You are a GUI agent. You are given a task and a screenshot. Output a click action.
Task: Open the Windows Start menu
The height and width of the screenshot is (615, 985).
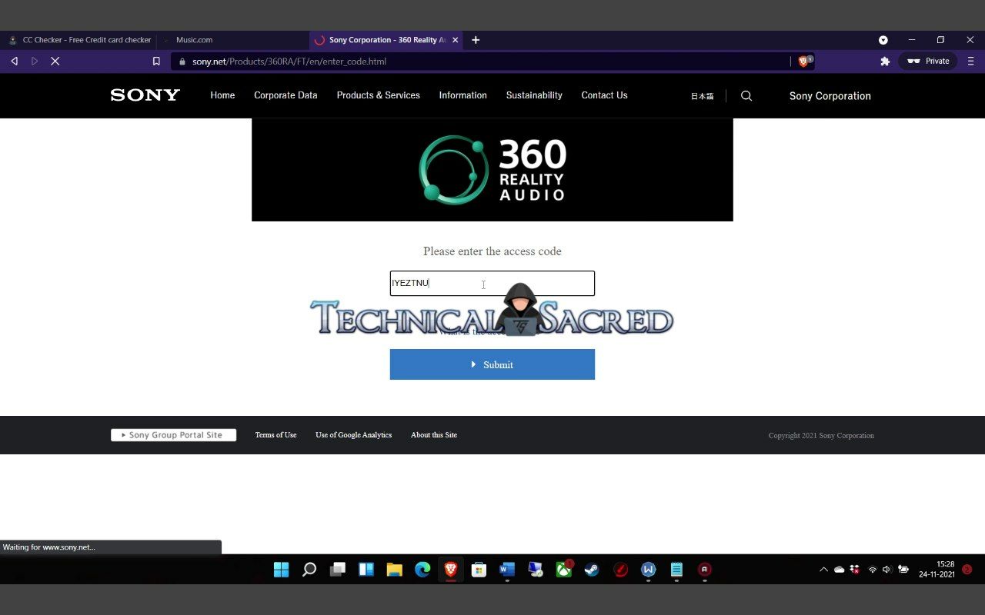(x=281, y=570)
